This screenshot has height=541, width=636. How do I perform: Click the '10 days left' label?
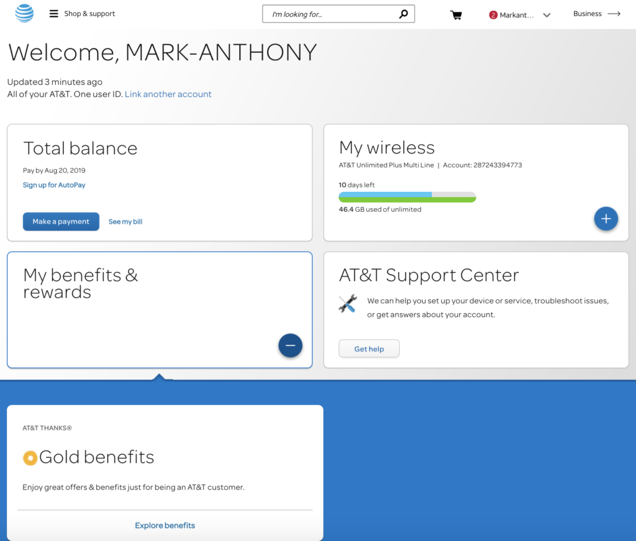[357, 185]
